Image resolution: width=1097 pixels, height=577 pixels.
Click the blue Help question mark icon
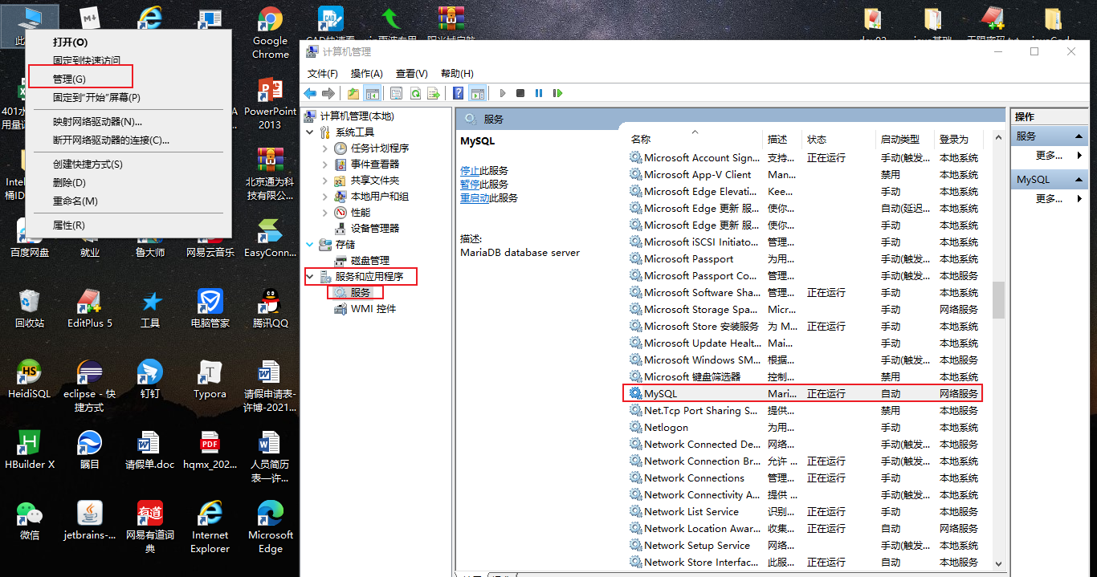(x=458, y=93)
